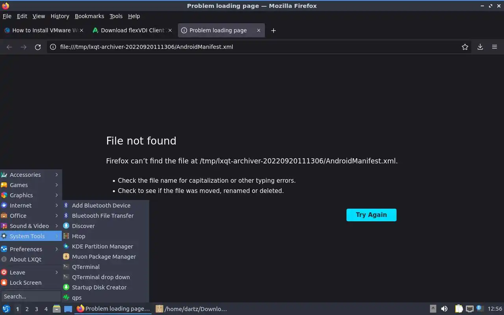The height and width of the screenshot is (315, 504).
Task: Switch to Download flexVDI Client tab
Action: point(133,30)
